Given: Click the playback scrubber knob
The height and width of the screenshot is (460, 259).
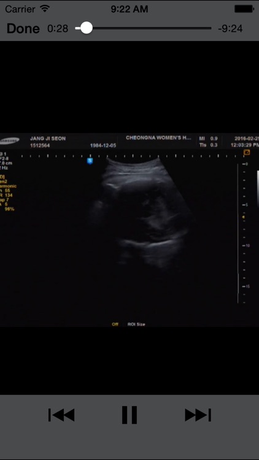Looking at the screenshot, I should [86, 28].
